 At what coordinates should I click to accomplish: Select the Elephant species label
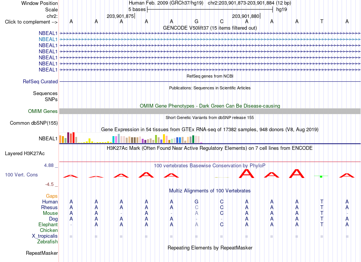click(48, 225)
